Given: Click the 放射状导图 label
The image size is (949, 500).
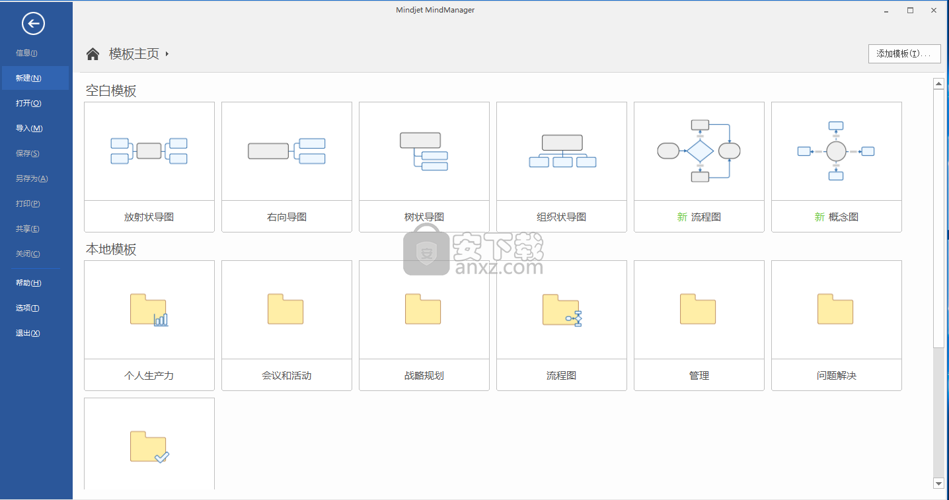Looking at the screenshot, I should [149, 217].
